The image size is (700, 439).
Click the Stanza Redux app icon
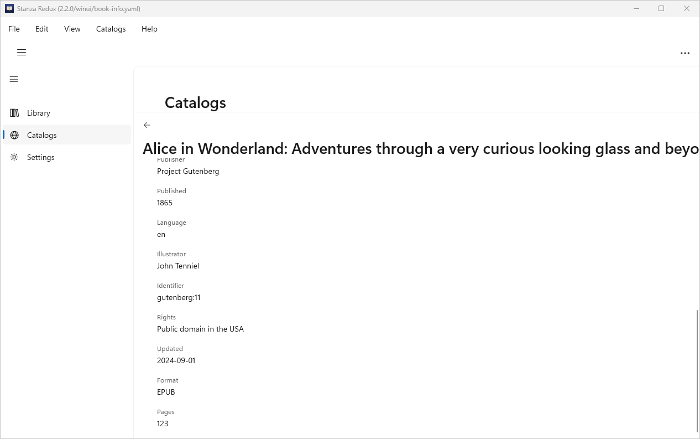pos(9,8)
